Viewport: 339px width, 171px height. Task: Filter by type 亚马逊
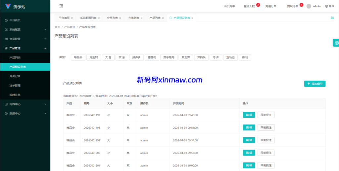coord(230,58)
